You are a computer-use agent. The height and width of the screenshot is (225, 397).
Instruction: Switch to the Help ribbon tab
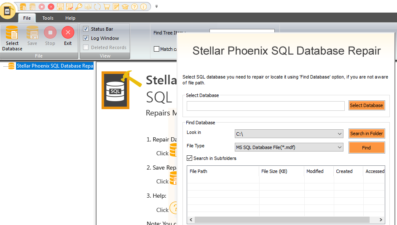70,18
